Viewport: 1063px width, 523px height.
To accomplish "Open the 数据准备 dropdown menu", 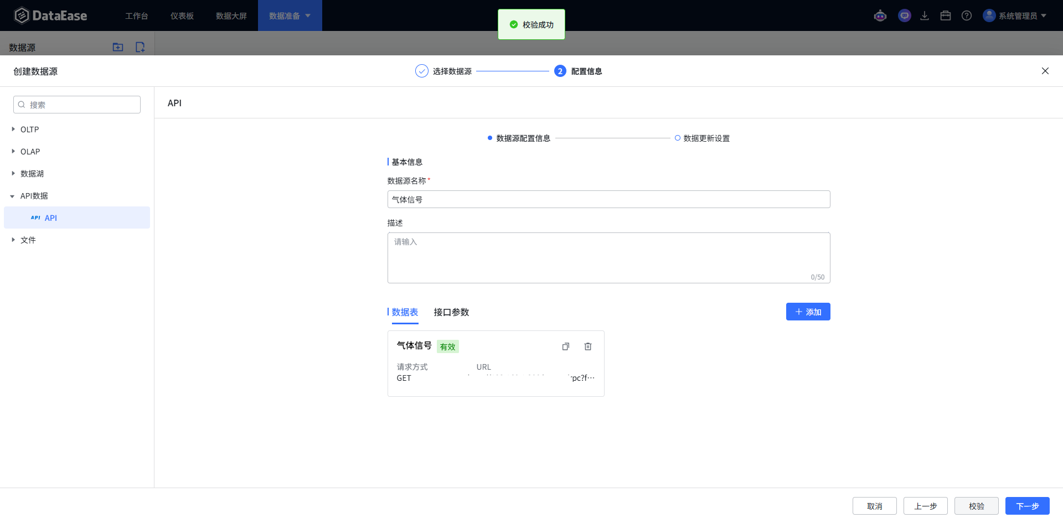I will pyautogui.click(x=290, y=15).
